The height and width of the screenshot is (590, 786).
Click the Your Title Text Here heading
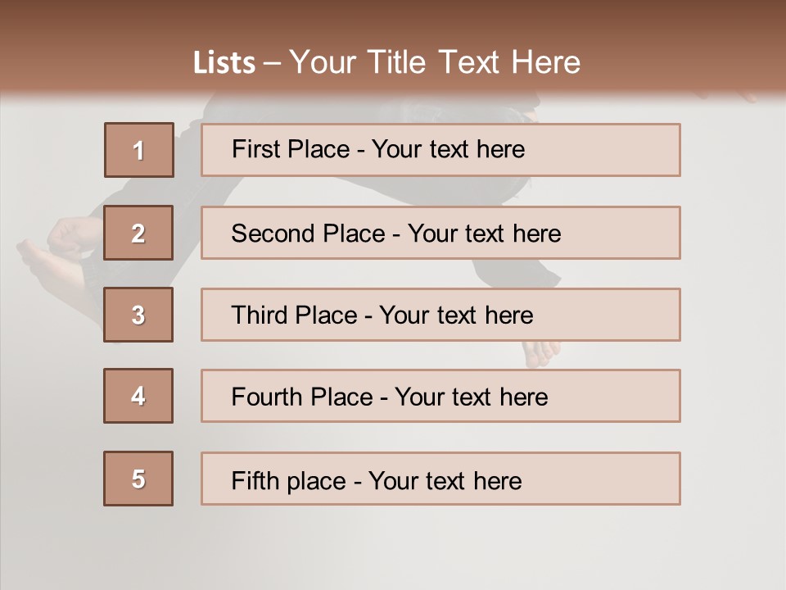click(435, 62)
